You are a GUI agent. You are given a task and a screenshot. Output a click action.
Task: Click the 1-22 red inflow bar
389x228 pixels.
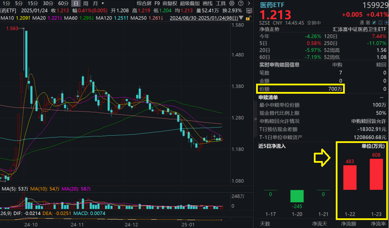pos(350,177)
